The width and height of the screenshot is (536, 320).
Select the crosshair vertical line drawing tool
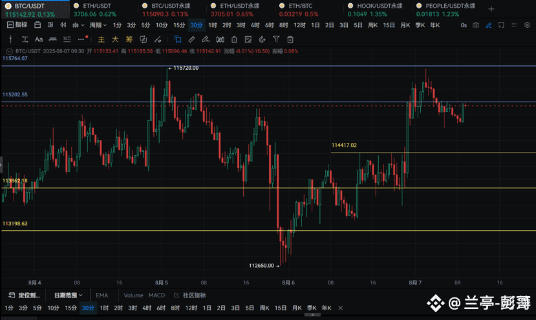click(10, 39)
